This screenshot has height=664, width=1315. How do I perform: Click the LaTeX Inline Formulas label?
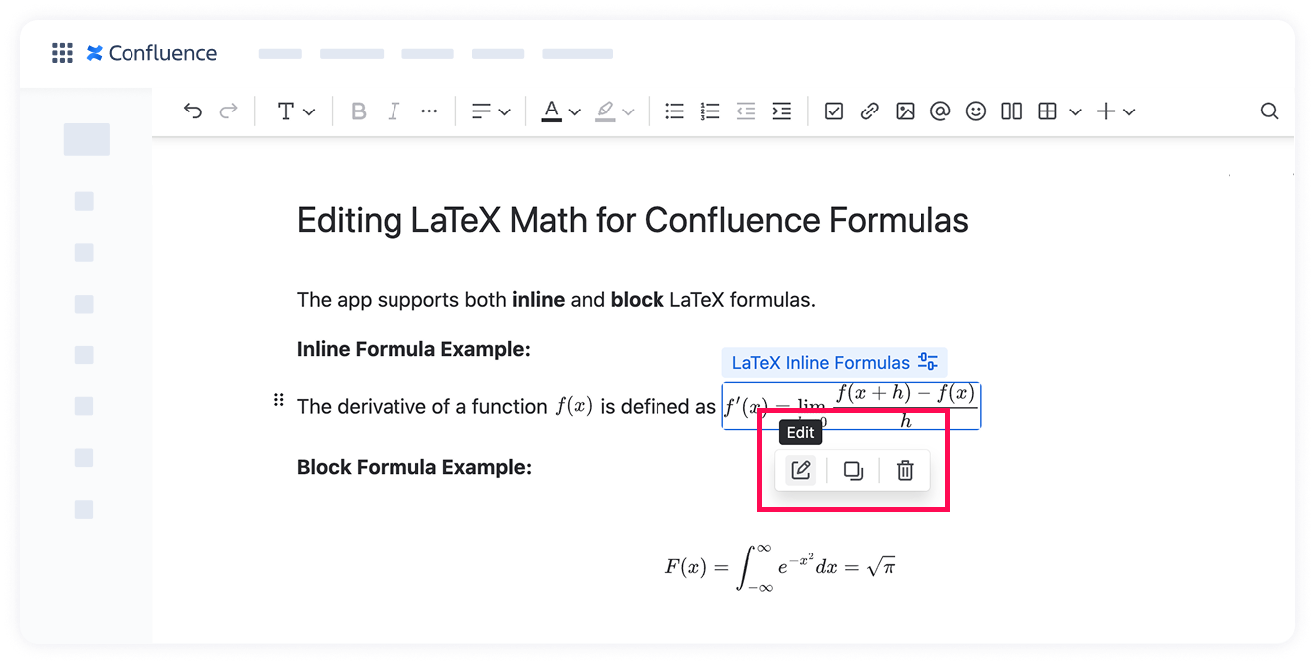click(x=821, y=363)
